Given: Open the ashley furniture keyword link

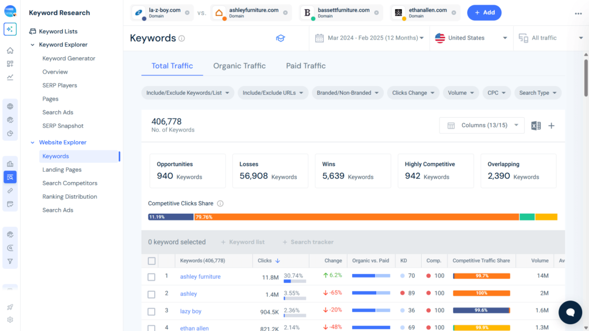Looking at the screenshot, I should click(x=200, y=276).
